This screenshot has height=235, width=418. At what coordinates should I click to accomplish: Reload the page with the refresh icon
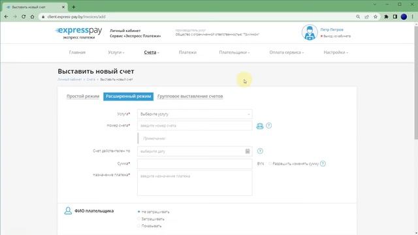pos(24,16)
